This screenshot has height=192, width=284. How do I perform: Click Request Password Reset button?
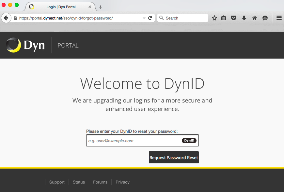174,157
